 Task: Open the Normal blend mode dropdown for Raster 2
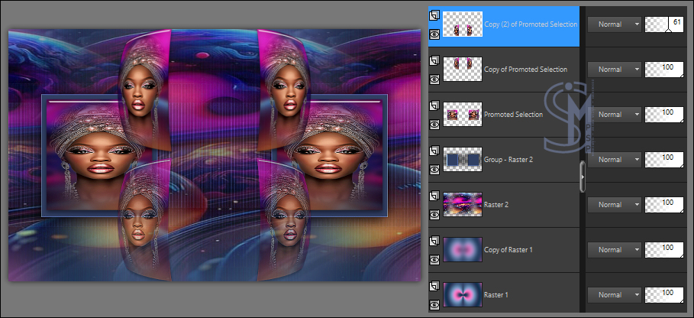614,205
